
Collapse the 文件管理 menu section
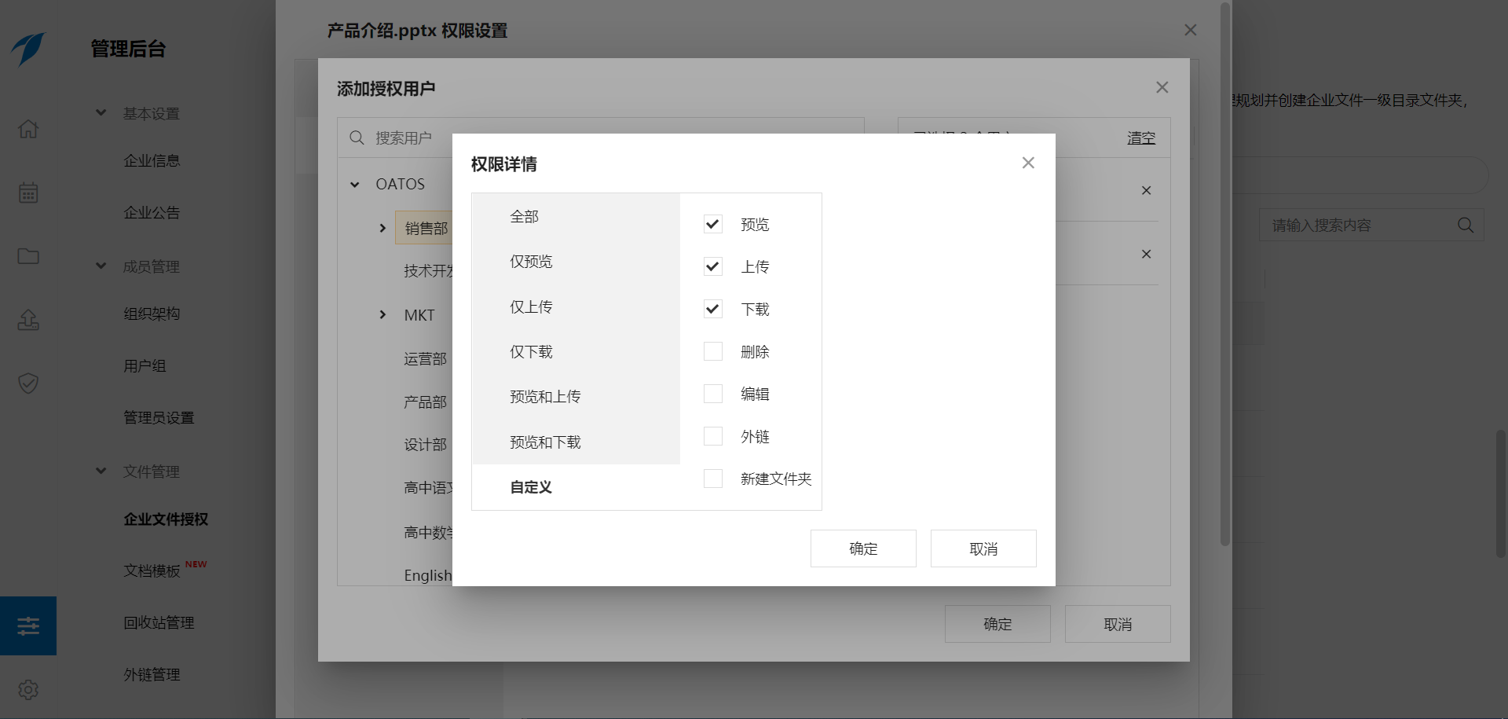click(x=101, y=471)
